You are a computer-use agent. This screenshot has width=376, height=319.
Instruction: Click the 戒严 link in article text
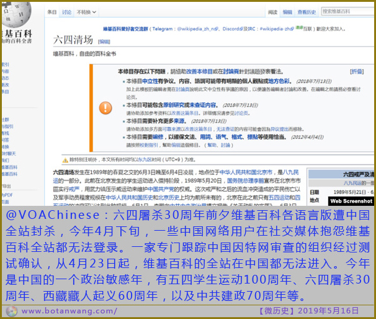pos(74,189)
